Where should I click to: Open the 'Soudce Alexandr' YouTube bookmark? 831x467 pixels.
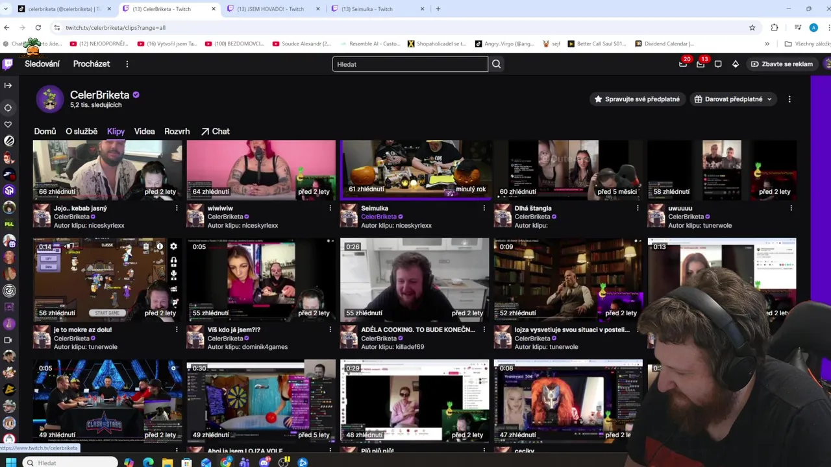(x=302, y=44)
